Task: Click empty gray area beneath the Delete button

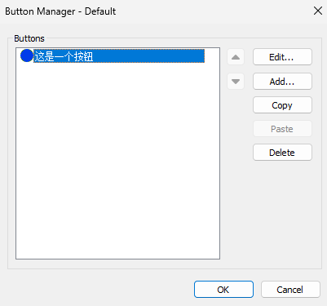Action: pos(282,212)
